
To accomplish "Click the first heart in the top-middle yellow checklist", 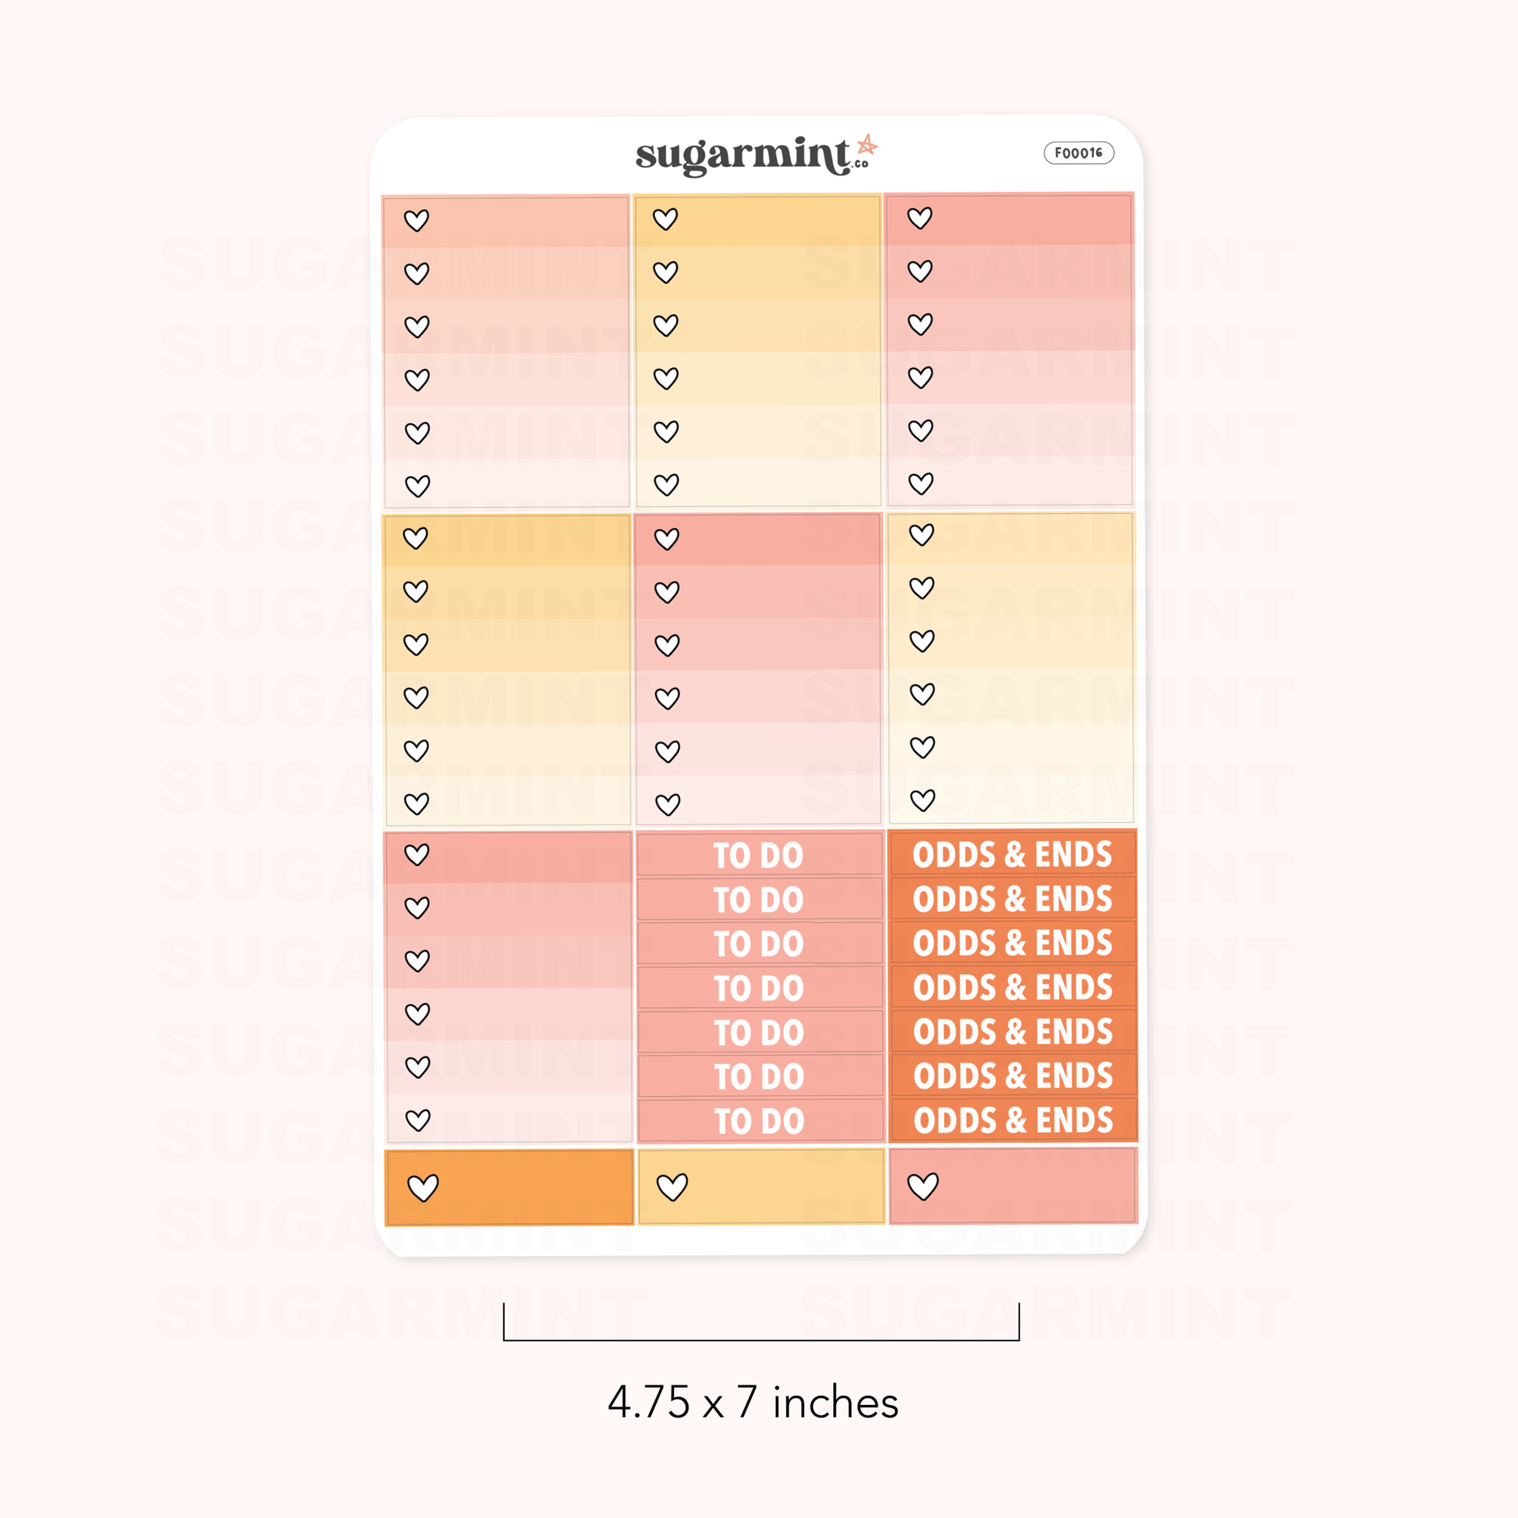I will pyautogui.click(x=665, y=218).
